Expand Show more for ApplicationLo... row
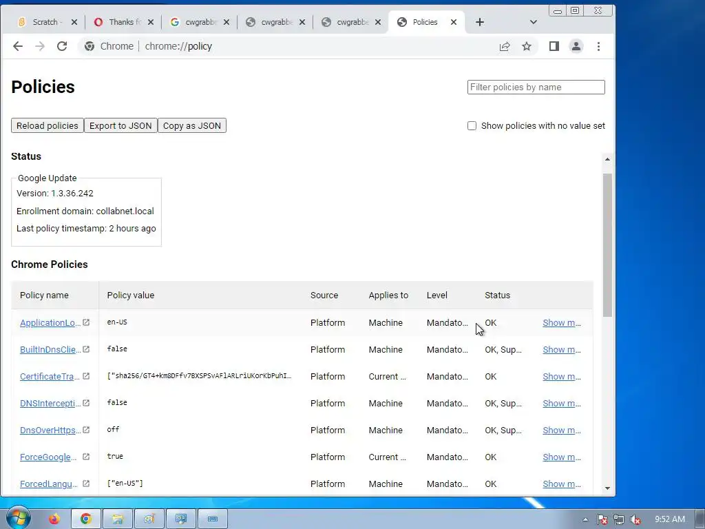Screen dimensions: 705x529 (x=562, y=323)
